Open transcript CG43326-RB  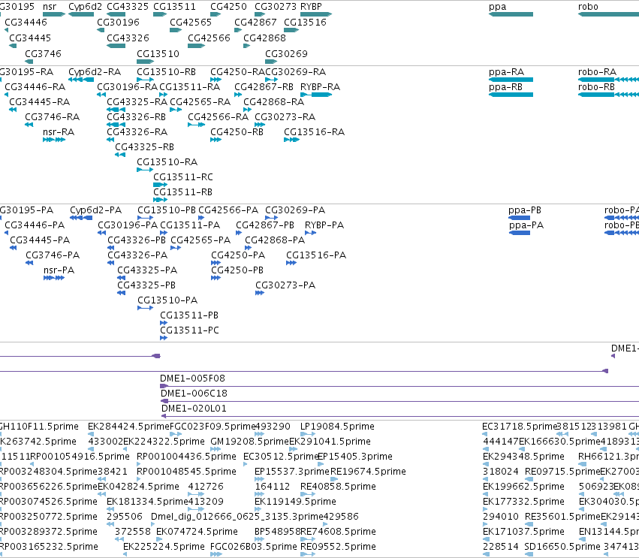point(136,117)
